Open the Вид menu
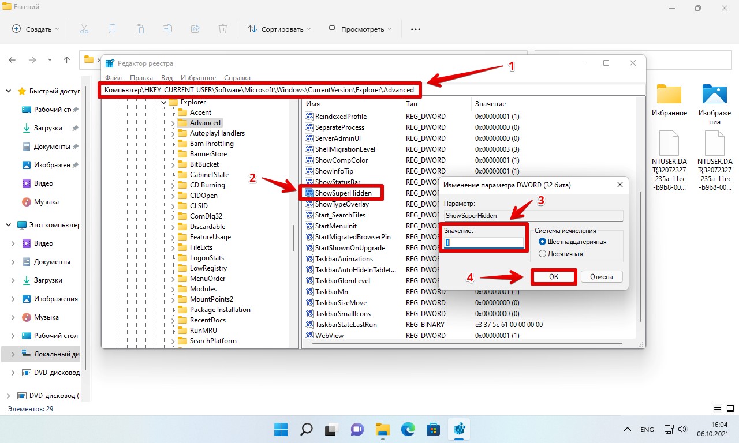Image resolution: width=739 pixels, height=443 pixels. tap(167, 77)
